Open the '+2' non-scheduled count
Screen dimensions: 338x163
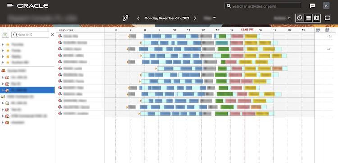(329, 49)
